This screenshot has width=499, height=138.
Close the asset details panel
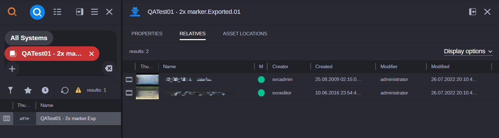[x=487, y=12]
